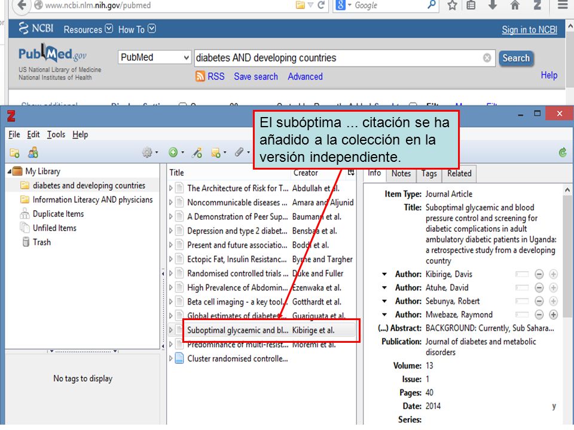Open the Firefox hamburger menu

pyautogui.click(x=563, y=5)
